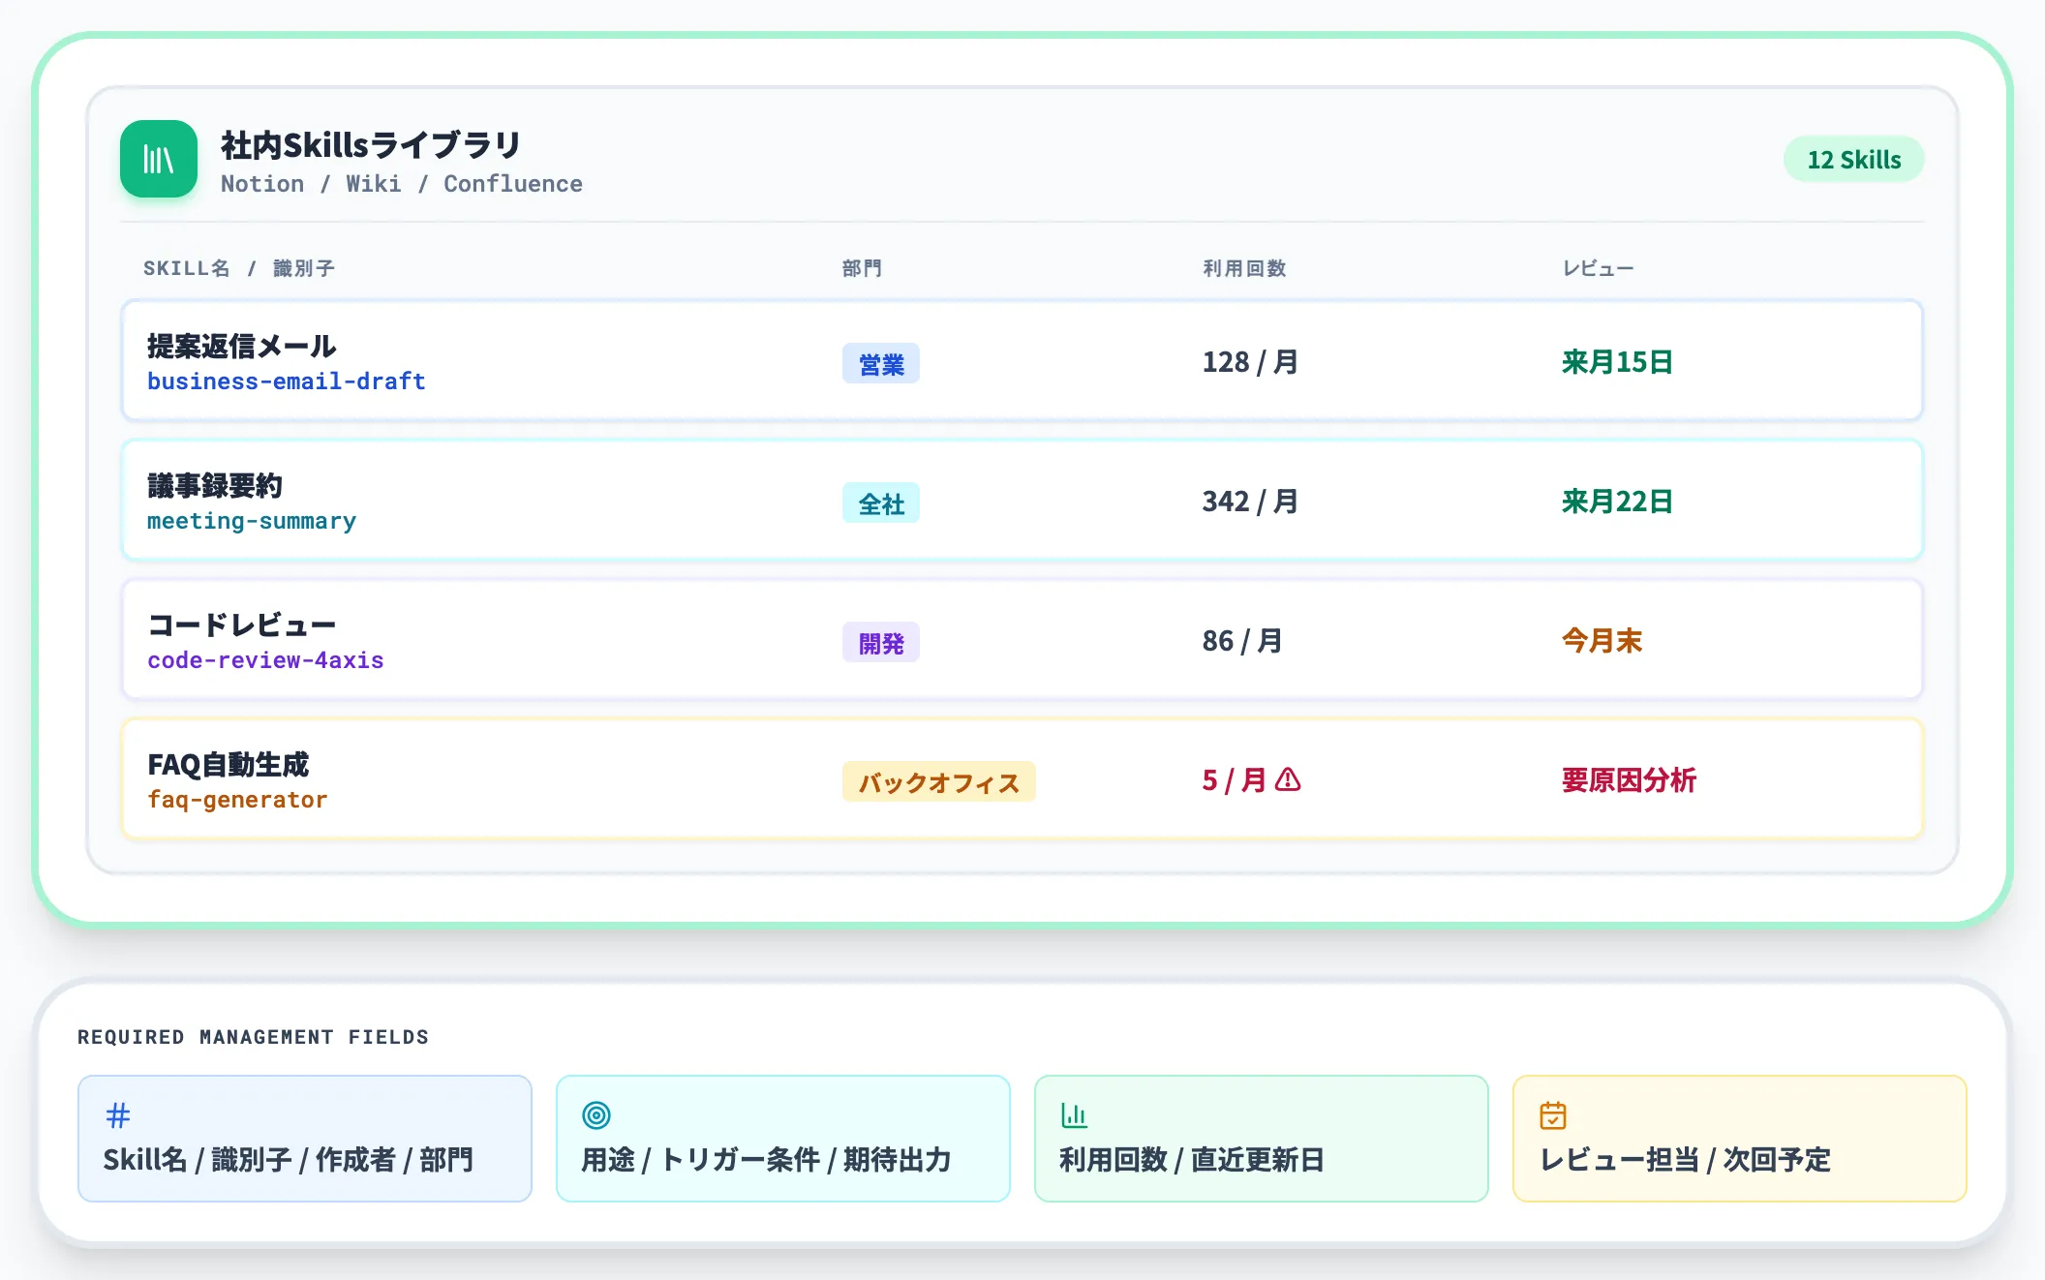The height and width of the screenshot is (1280, 2045).
Task: Select the 128 / 月 usage value
Action: pyautogui.click(x=1250, y=362)
